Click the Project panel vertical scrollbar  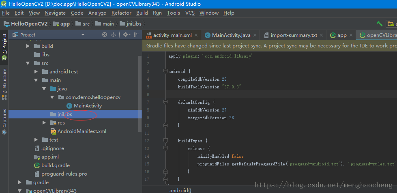pos(140,94)
